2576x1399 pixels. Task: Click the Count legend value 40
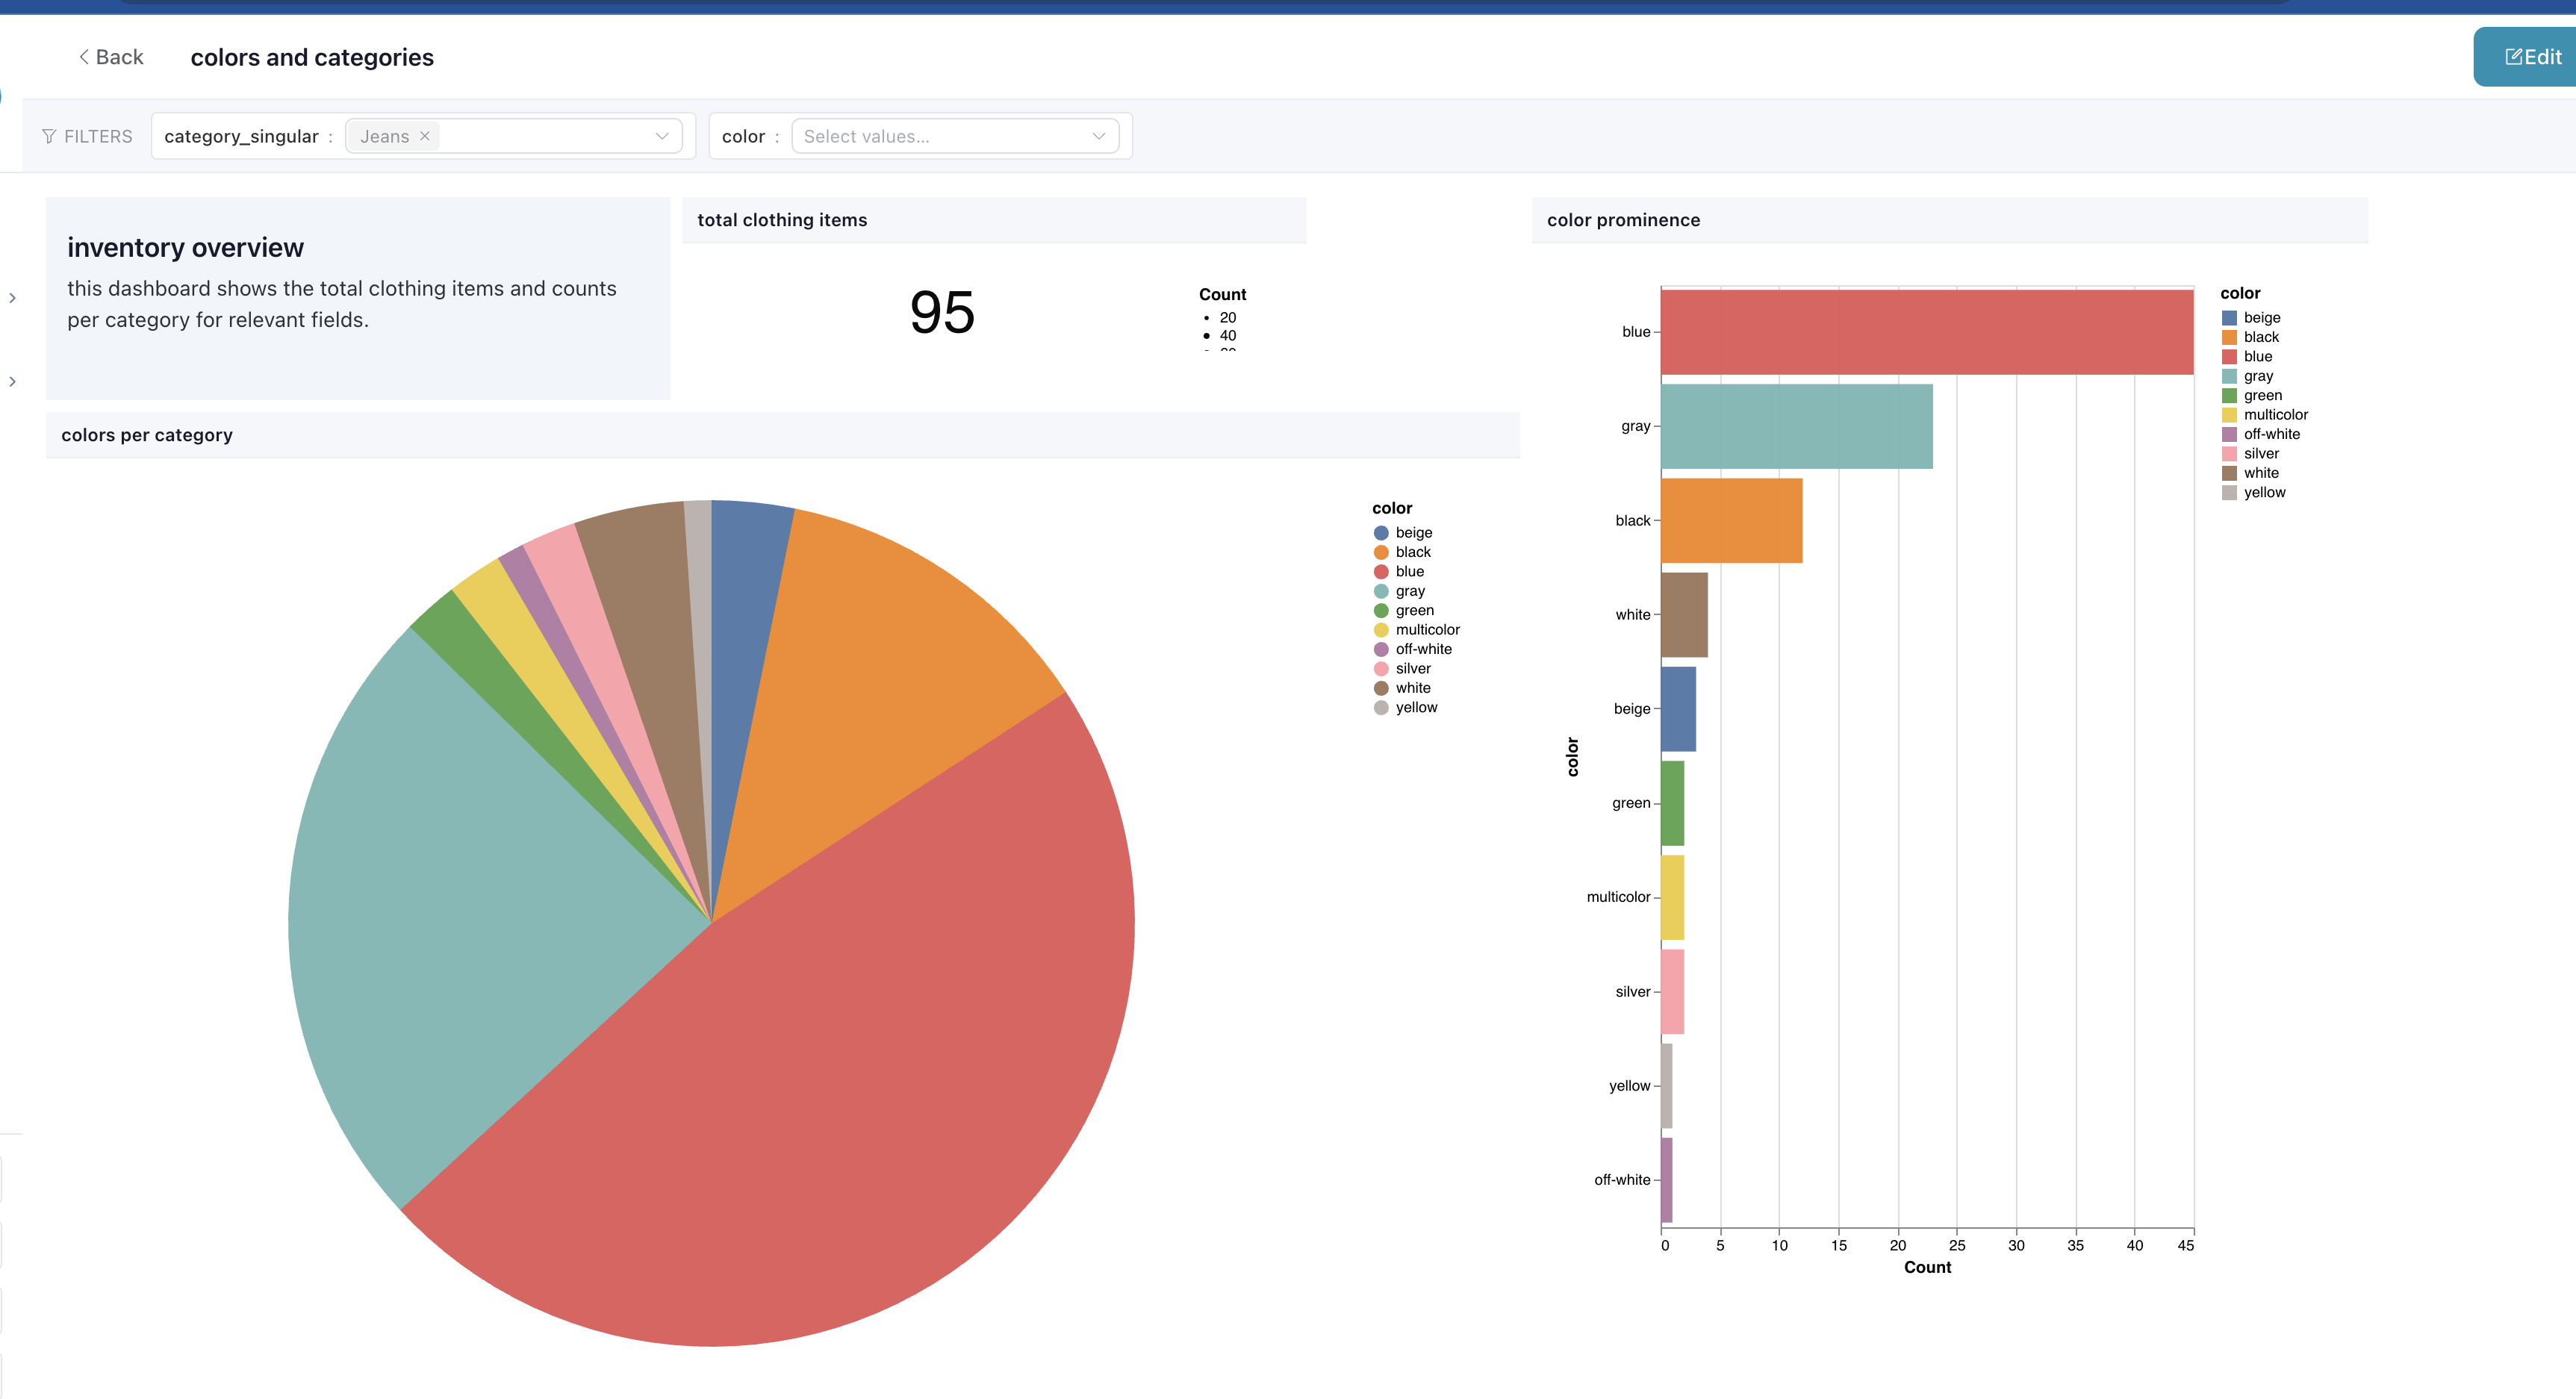click(x=1227, y=336)
